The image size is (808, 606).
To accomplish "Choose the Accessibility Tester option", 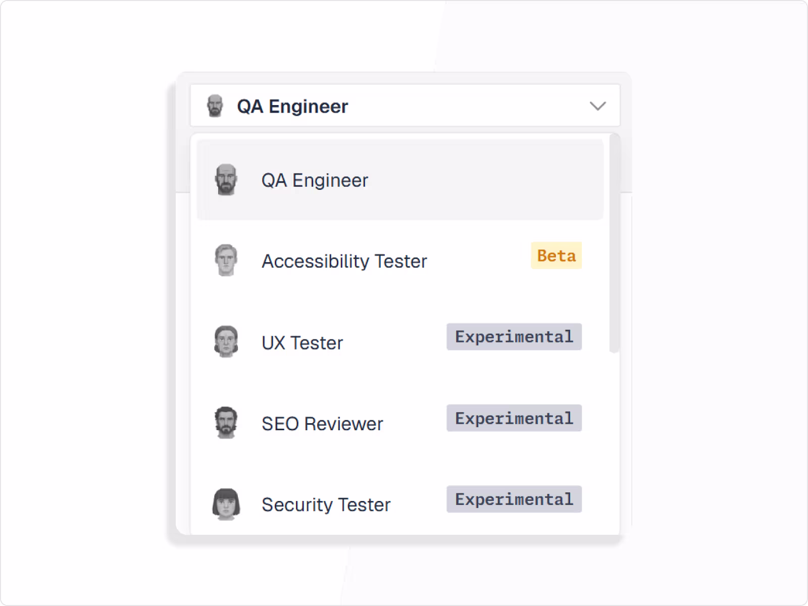I will 400,261.
